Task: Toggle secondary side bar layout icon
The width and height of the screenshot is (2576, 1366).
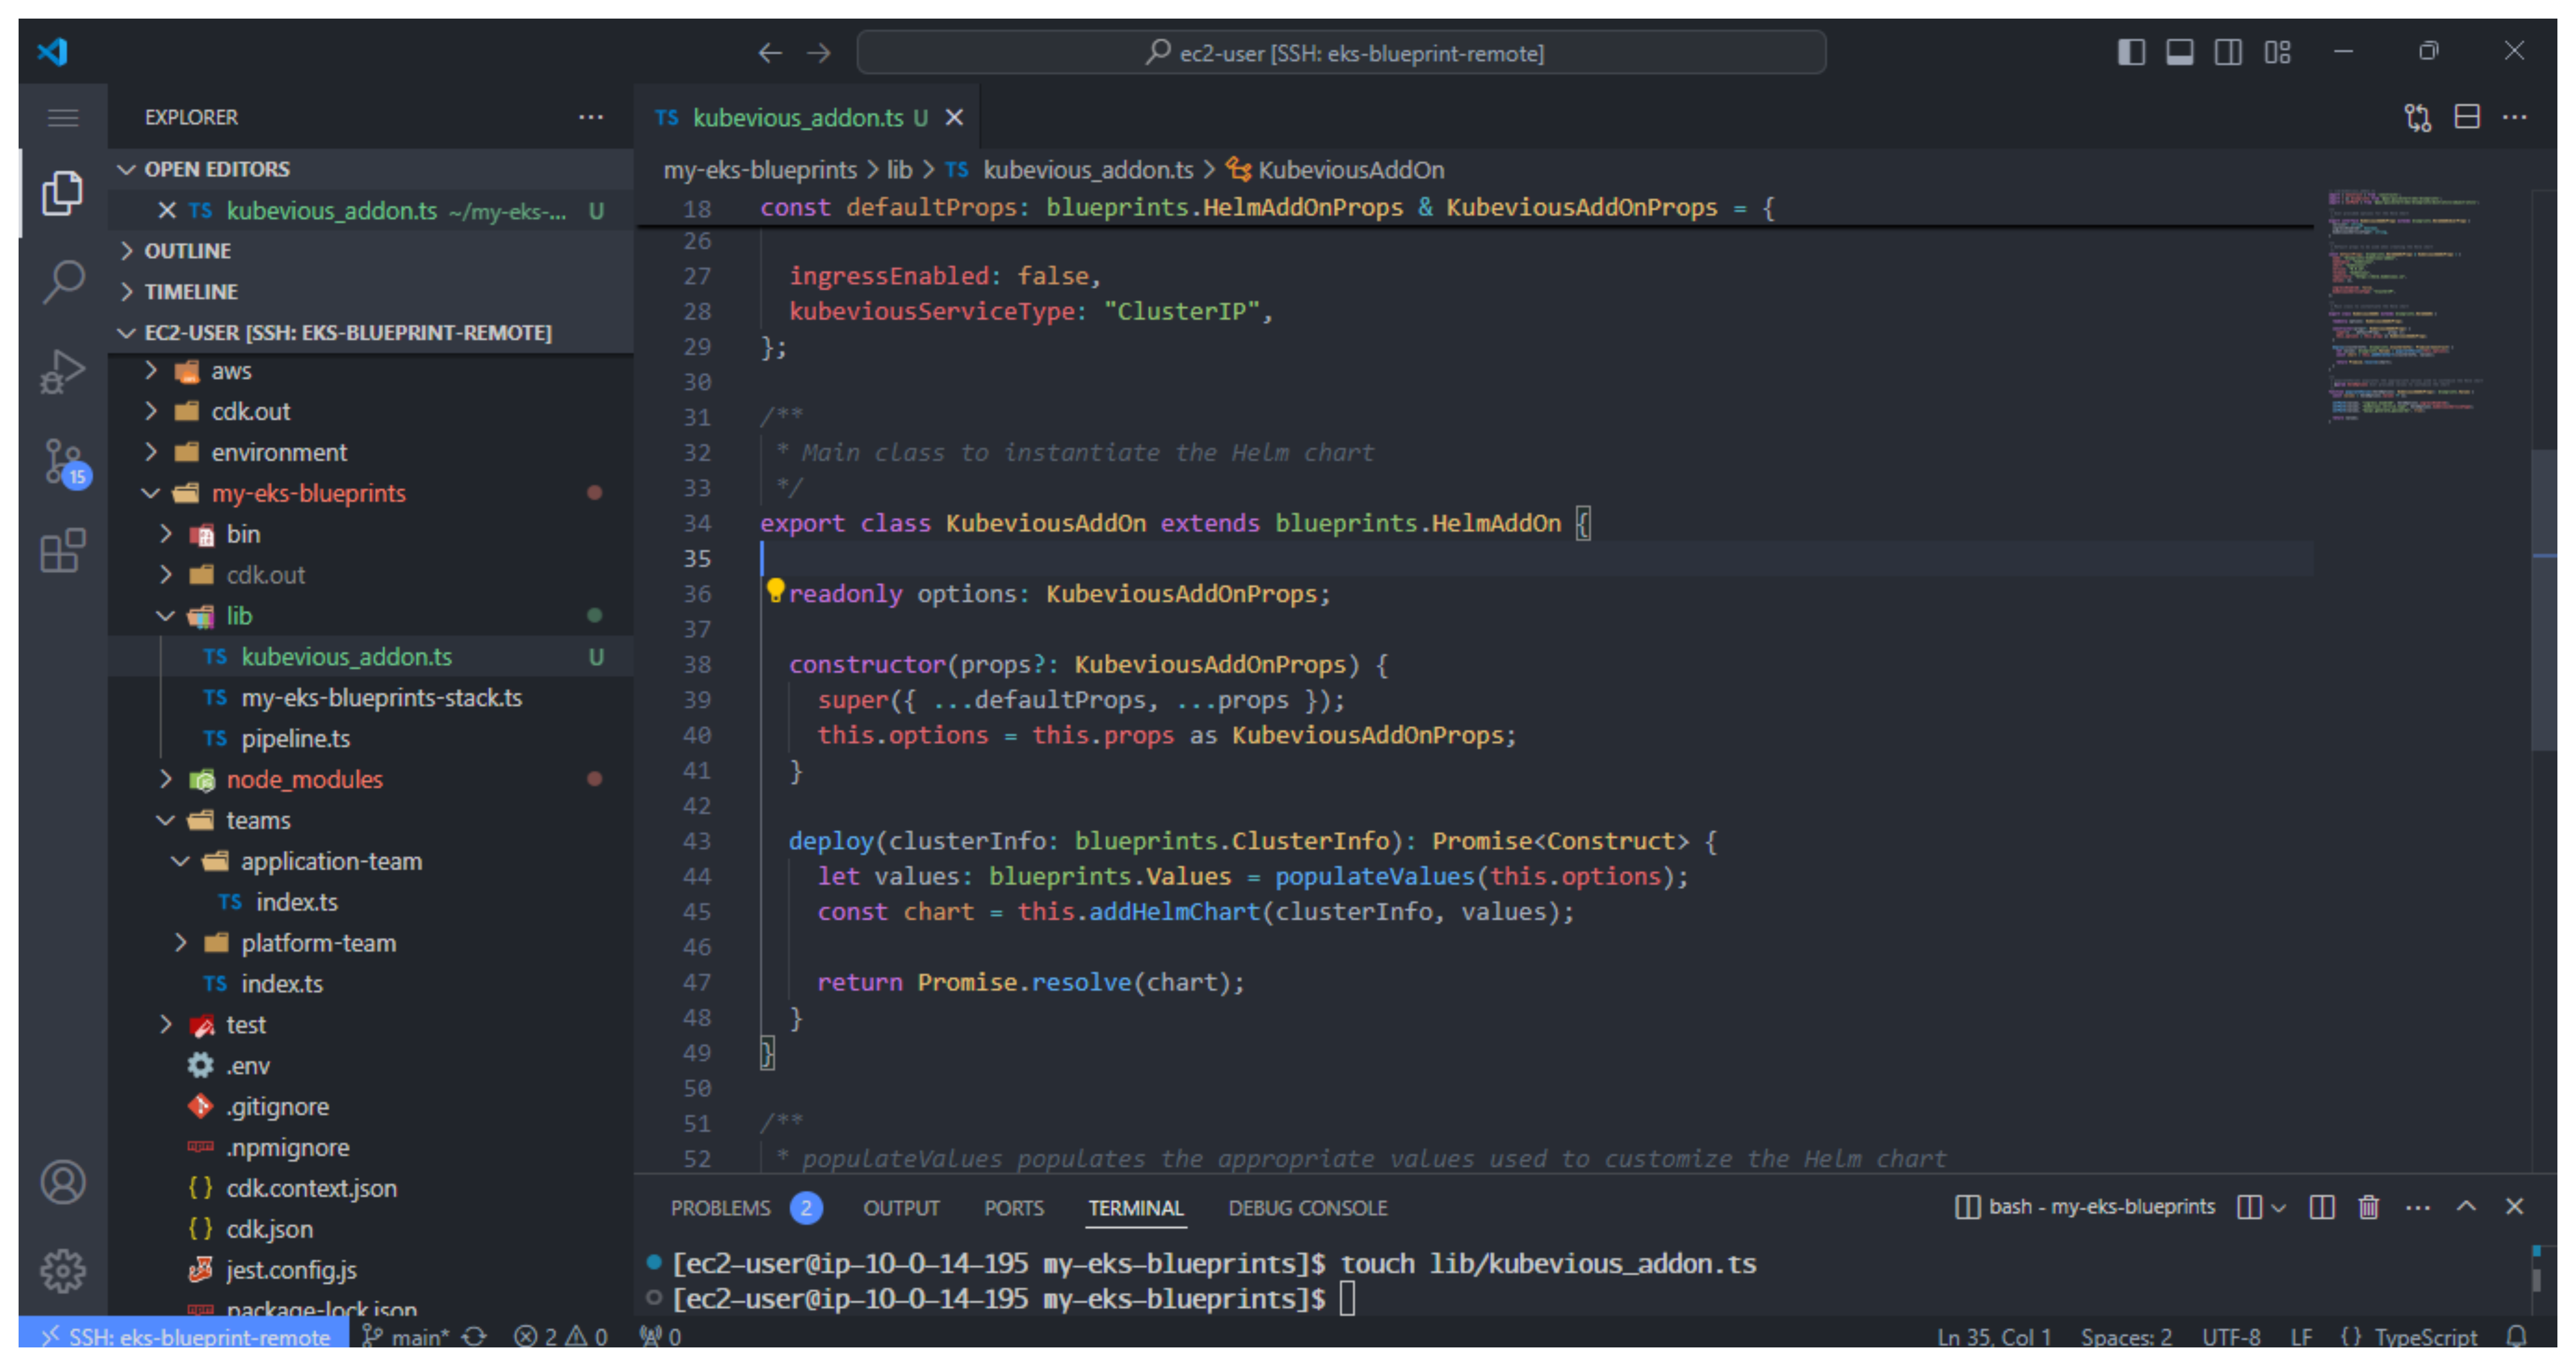Action: click(2228, 52)
